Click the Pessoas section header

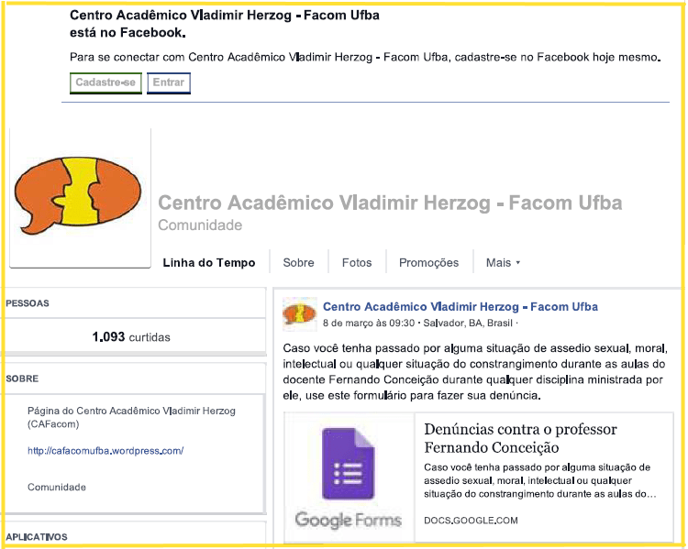pyautogui.click(x=28, y=303)
